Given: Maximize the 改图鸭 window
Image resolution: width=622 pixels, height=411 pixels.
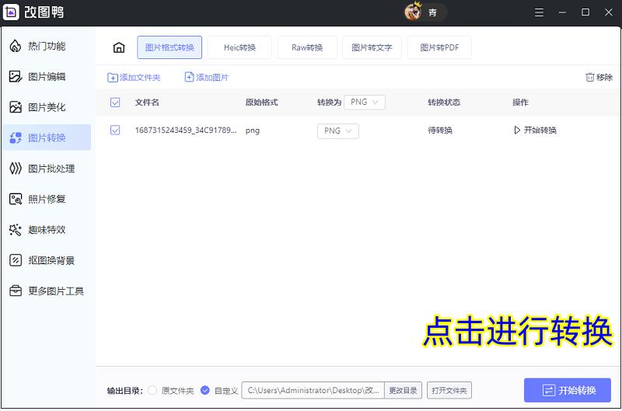Looking at the screenshot, I should click(x=585, y=12).
